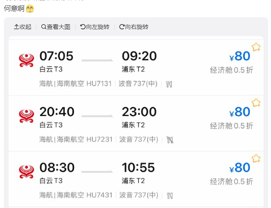The width and height of the screenshot is (271, 208).
Task: Click the magnifier icon beside 查看大图
Action: (x=43, y=27)
